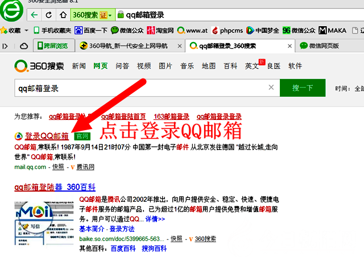The image size is (364, 257).
Task: Click the green 官网 badge
Action: 82,136
